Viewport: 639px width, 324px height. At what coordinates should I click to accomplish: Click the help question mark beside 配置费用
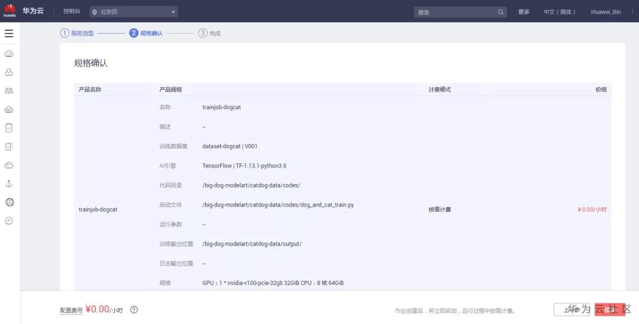pos(134,310)
